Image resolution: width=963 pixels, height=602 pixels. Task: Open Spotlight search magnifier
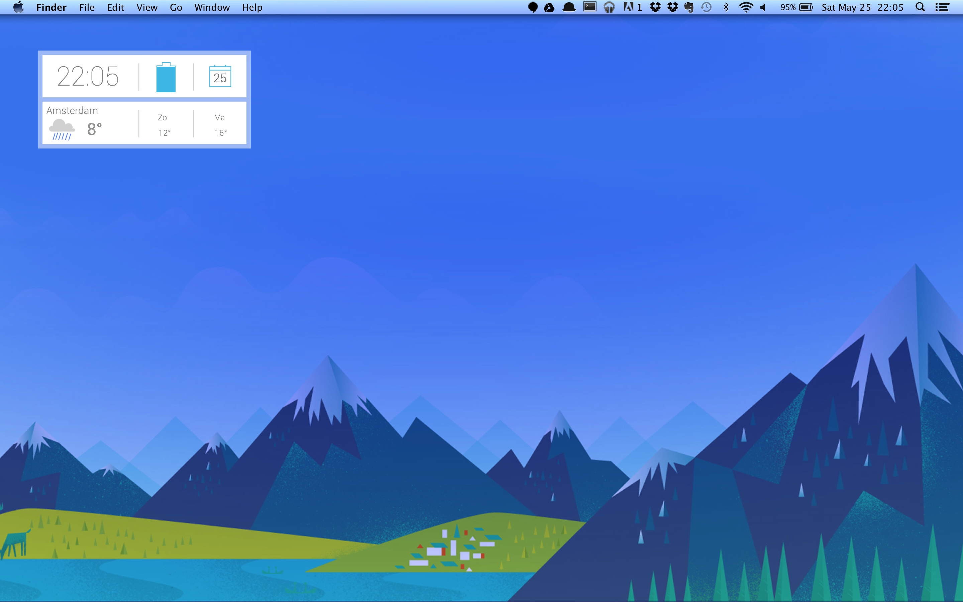tap(920, 7)
